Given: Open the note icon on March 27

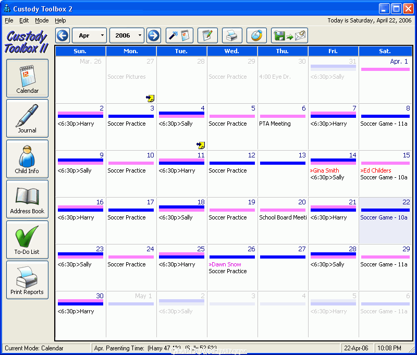Looking at the screenshot, I should (150, 99).
